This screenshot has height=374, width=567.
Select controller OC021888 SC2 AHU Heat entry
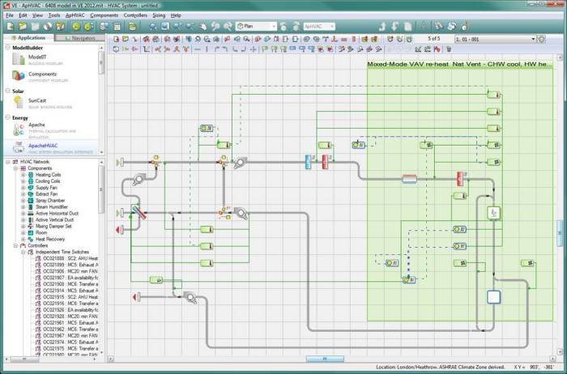(x=70, y=258)
